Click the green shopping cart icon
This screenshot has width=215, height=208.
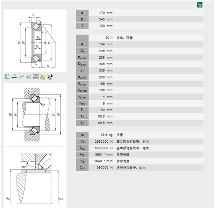200,5
